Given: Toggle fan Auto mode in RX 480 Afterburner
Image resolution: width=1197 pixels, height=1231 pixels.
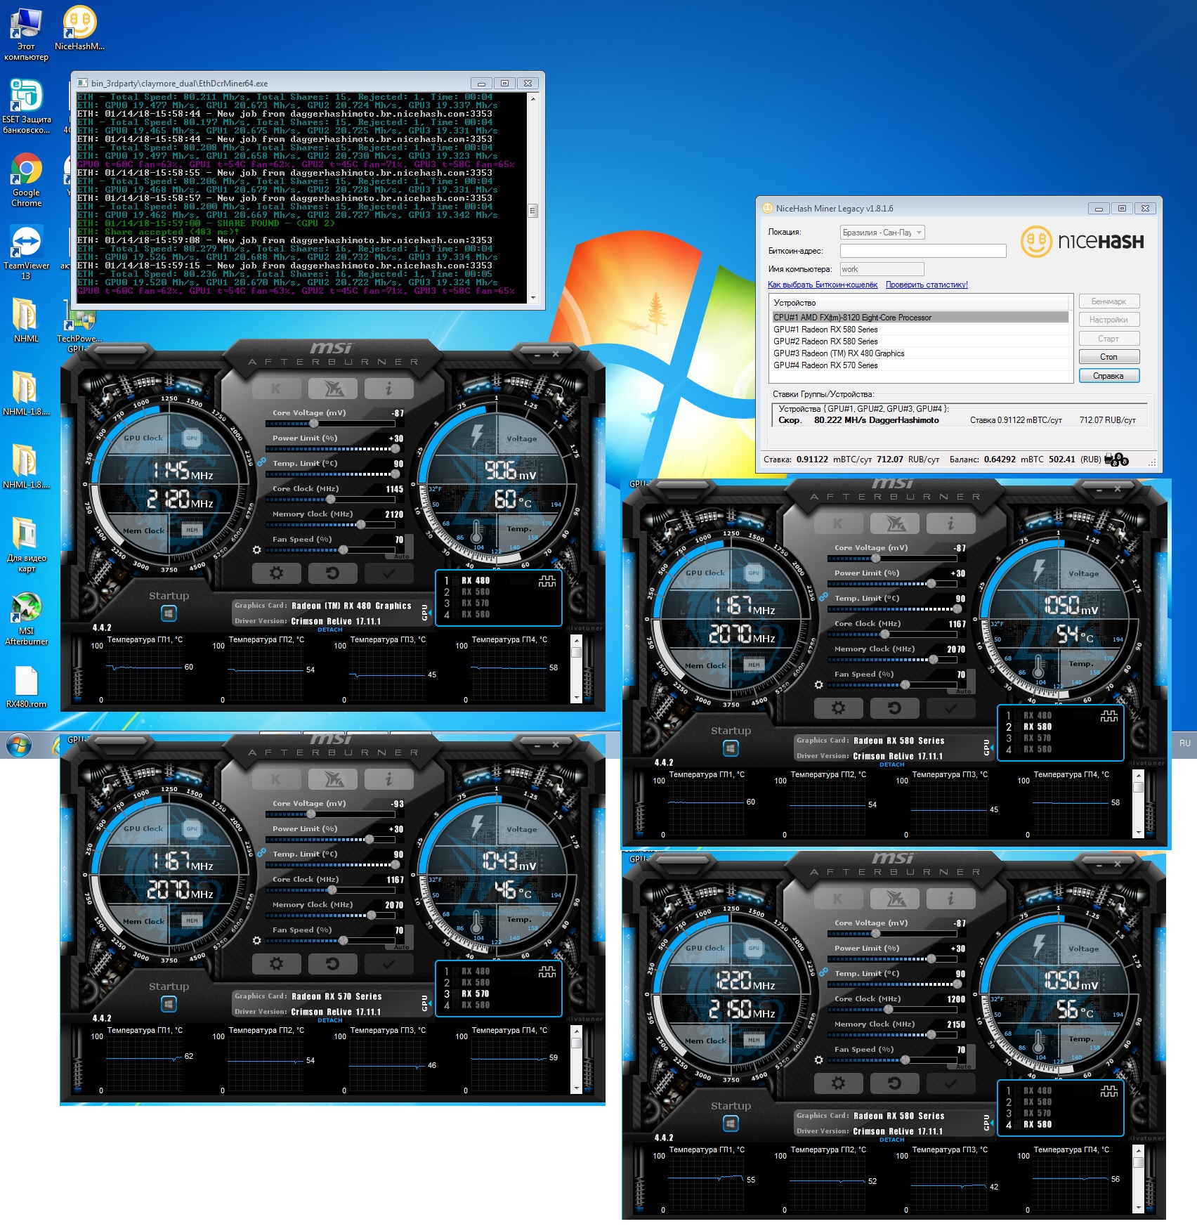Looking at the screenshot, I should 401,556.
